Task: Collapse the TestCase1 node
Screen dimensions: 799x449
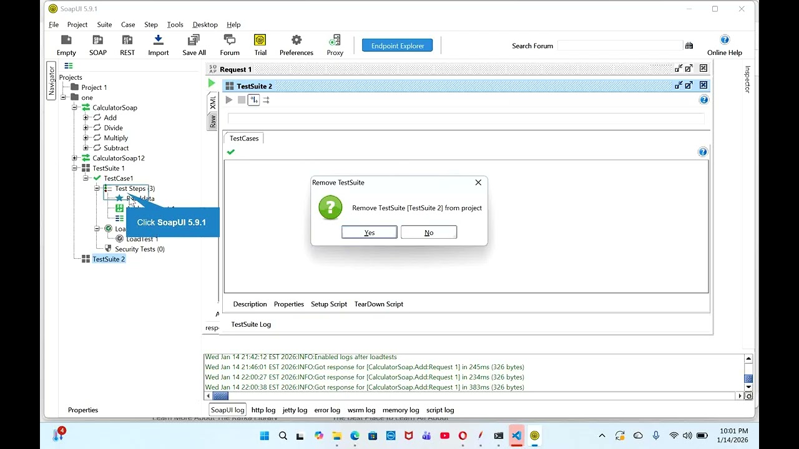Action: click(x=86, y=178)
